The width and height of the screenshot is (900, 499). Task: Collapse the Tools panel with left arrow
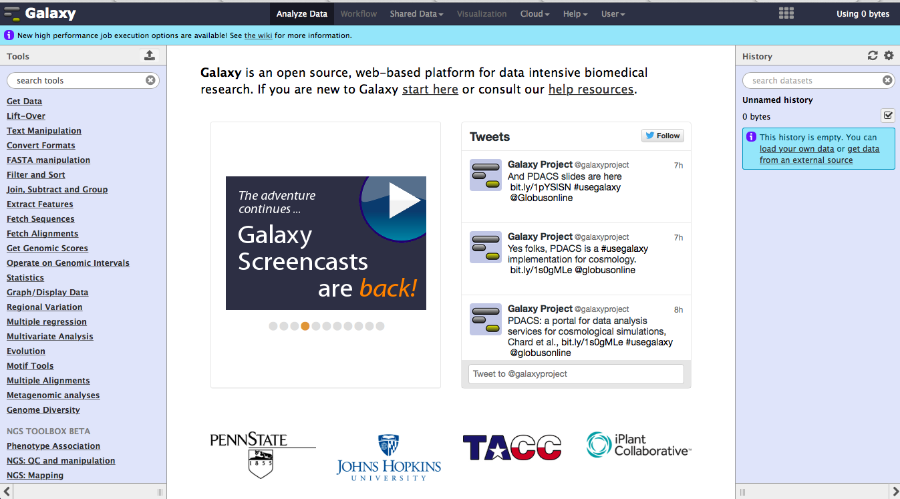click(7, 492)
